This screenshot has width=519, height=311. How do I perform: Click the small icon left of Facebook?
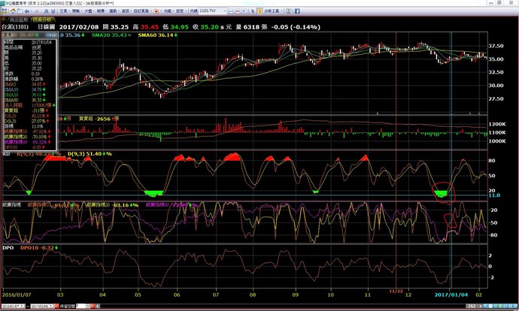click(x=288, y=11)
